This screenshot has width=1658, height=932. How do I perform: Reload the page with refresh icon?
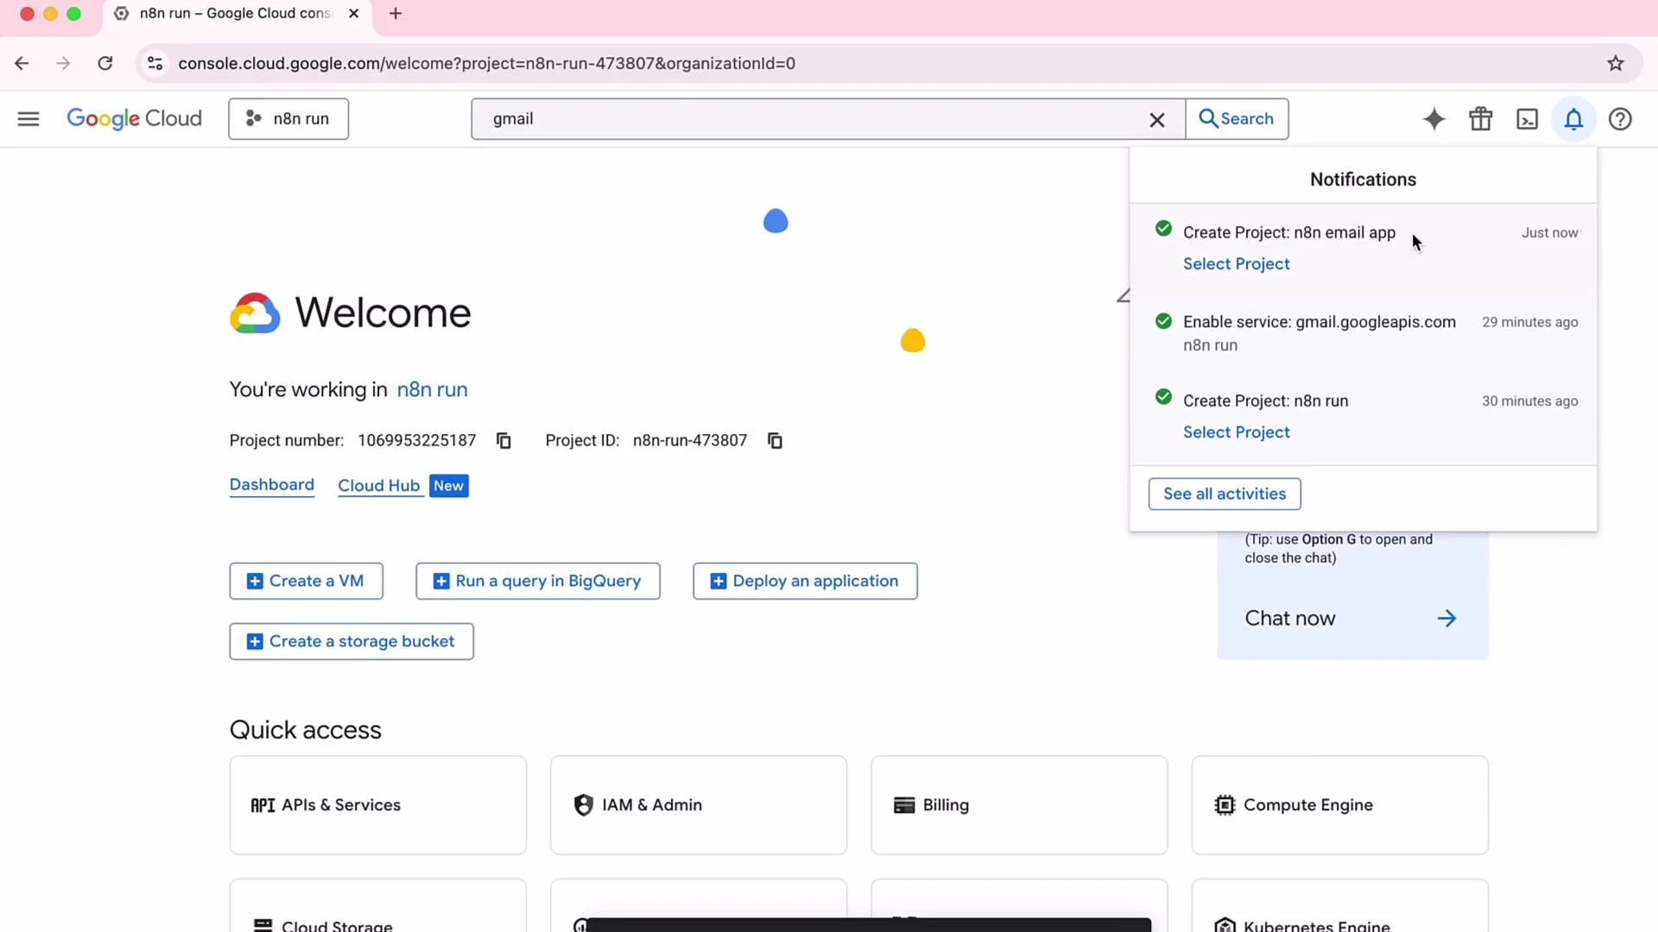[105, 63]
